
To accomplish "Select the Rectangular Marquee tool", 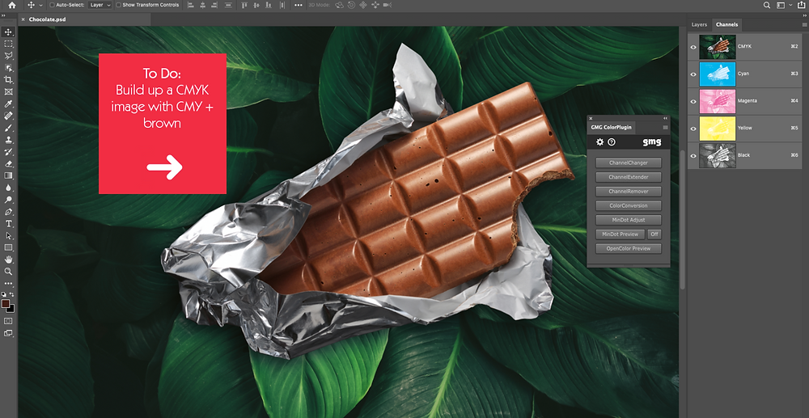I will click(x=9, y=44).
